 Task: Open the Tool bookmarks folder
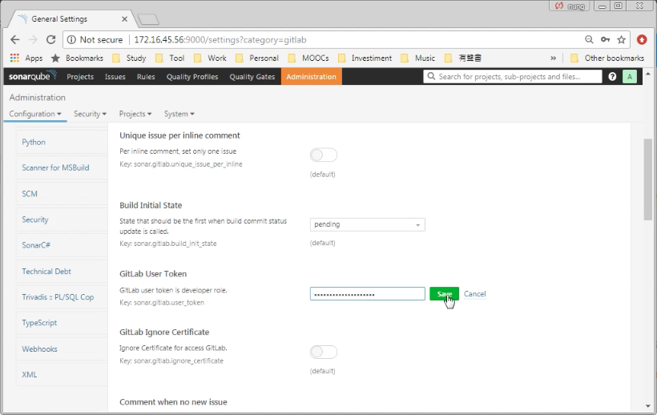(170, 58)
